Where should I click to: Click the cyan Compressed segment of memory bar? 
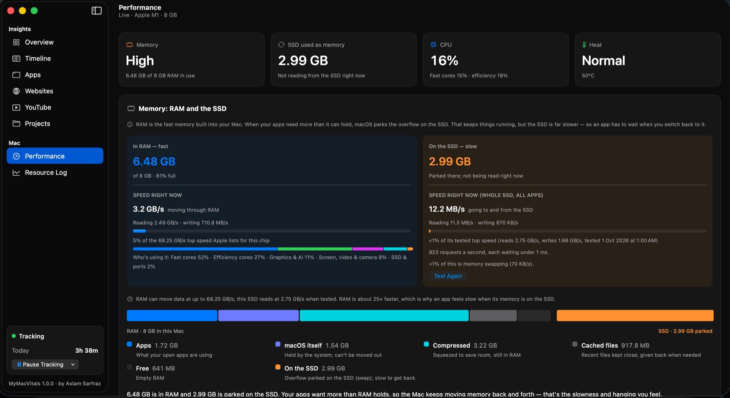(x=384, y=316)
